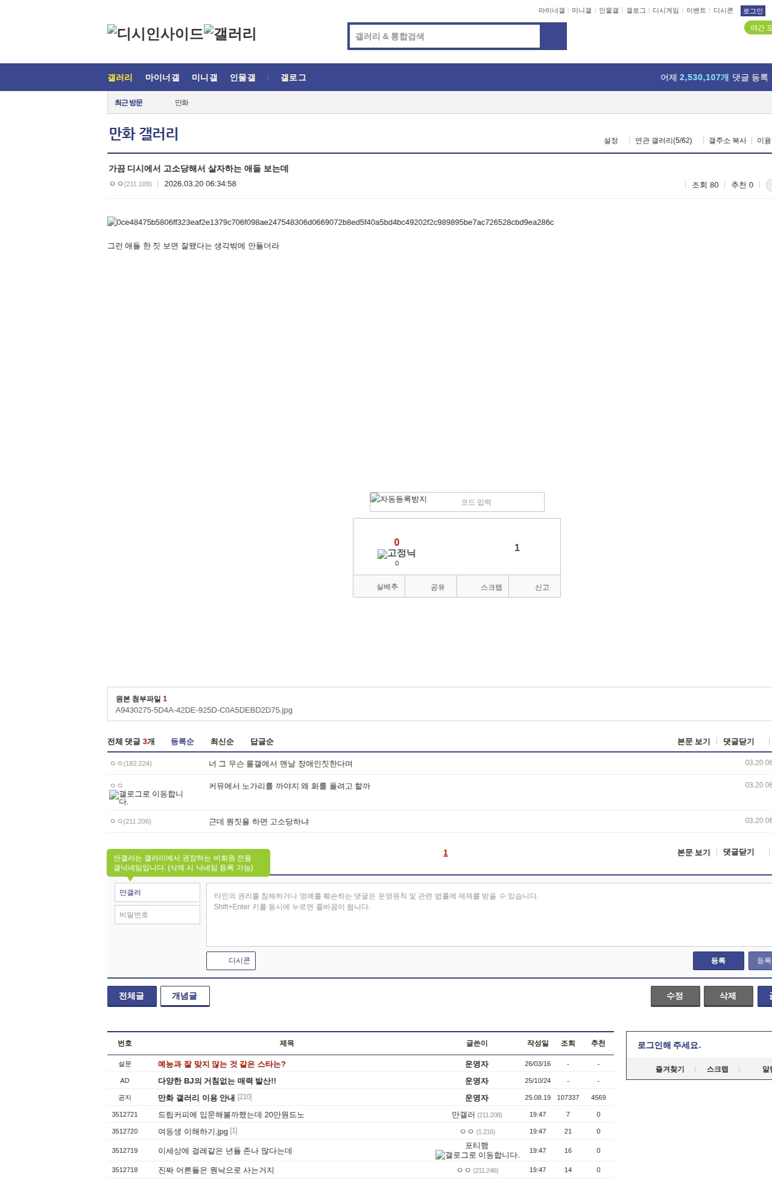The width and height of the screenshot is (772, 1180).
Task: Go to 인물갤 in the blue navigation bar
Action: 242,77
